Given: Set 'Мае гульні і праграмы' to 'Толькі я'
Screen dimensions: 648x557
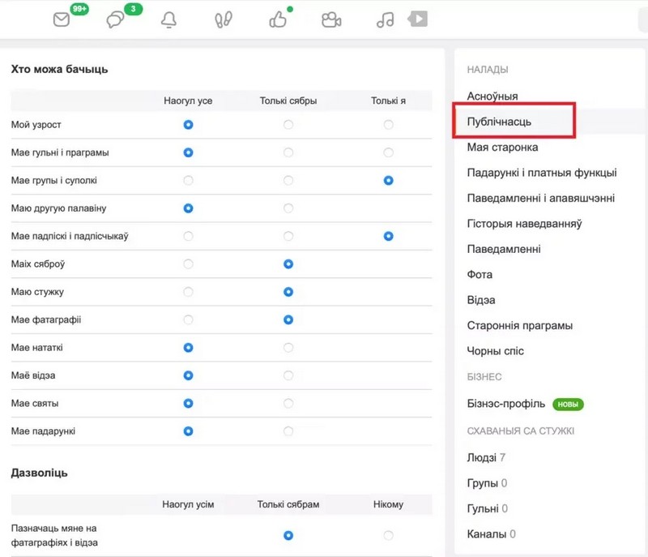Looking at the screenshot, I should tap(389, 152).
